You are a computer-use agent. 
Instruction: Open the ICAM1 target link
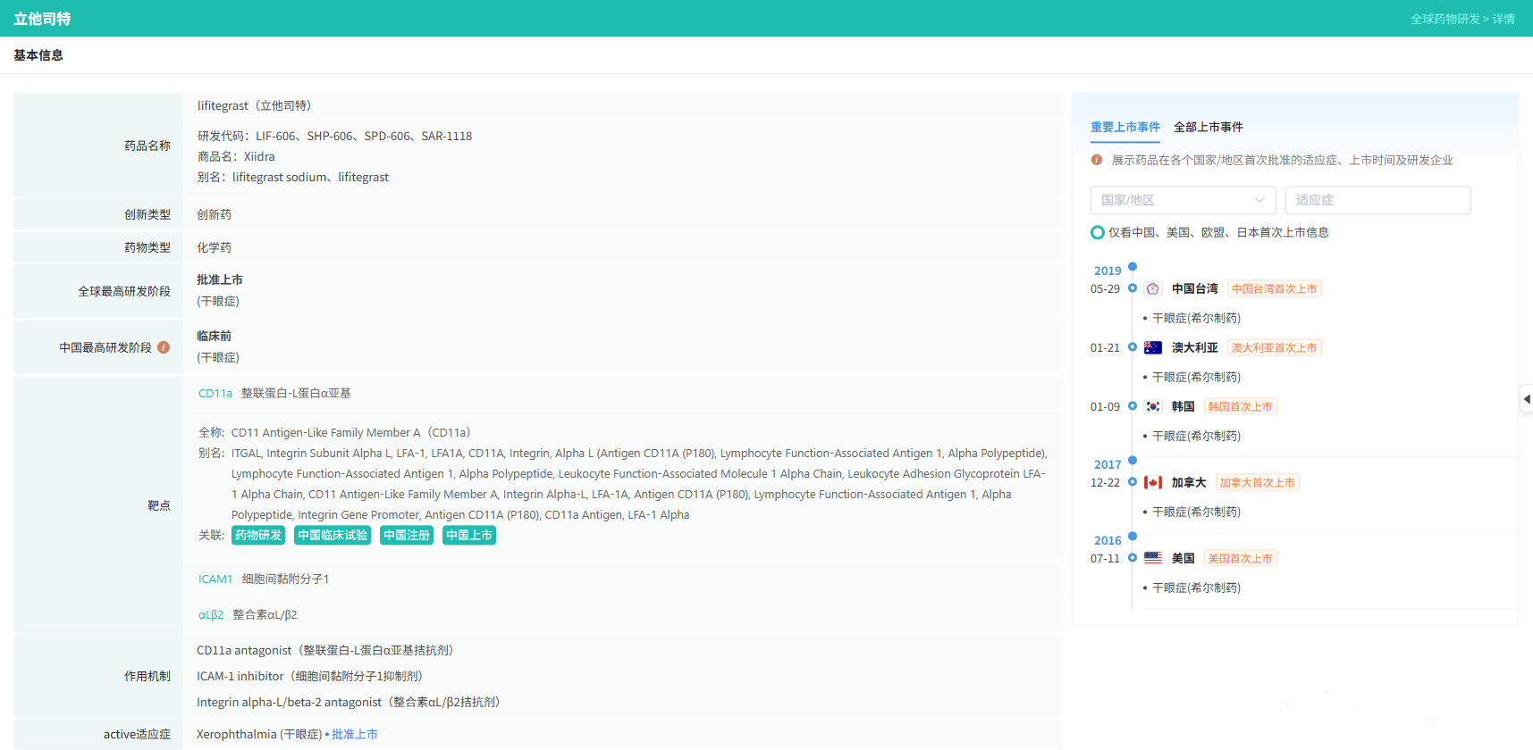215,579
